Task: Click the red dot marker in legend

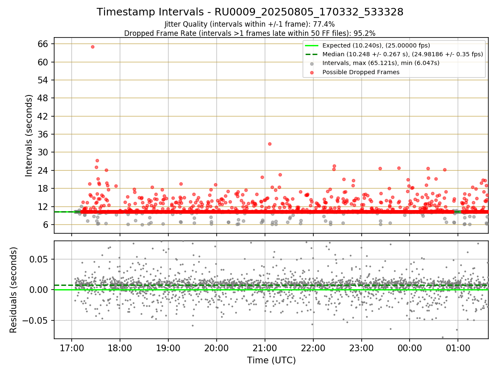Action: [x=312, y=72]
